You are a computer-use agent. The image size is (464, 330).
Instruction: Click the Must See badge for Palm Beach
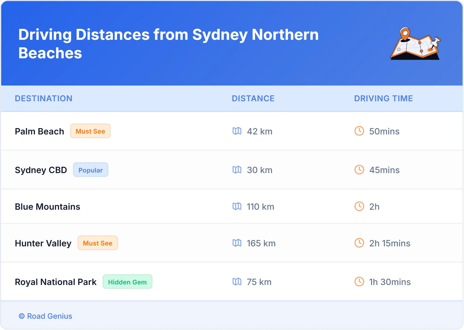click(x=90, y=131)
